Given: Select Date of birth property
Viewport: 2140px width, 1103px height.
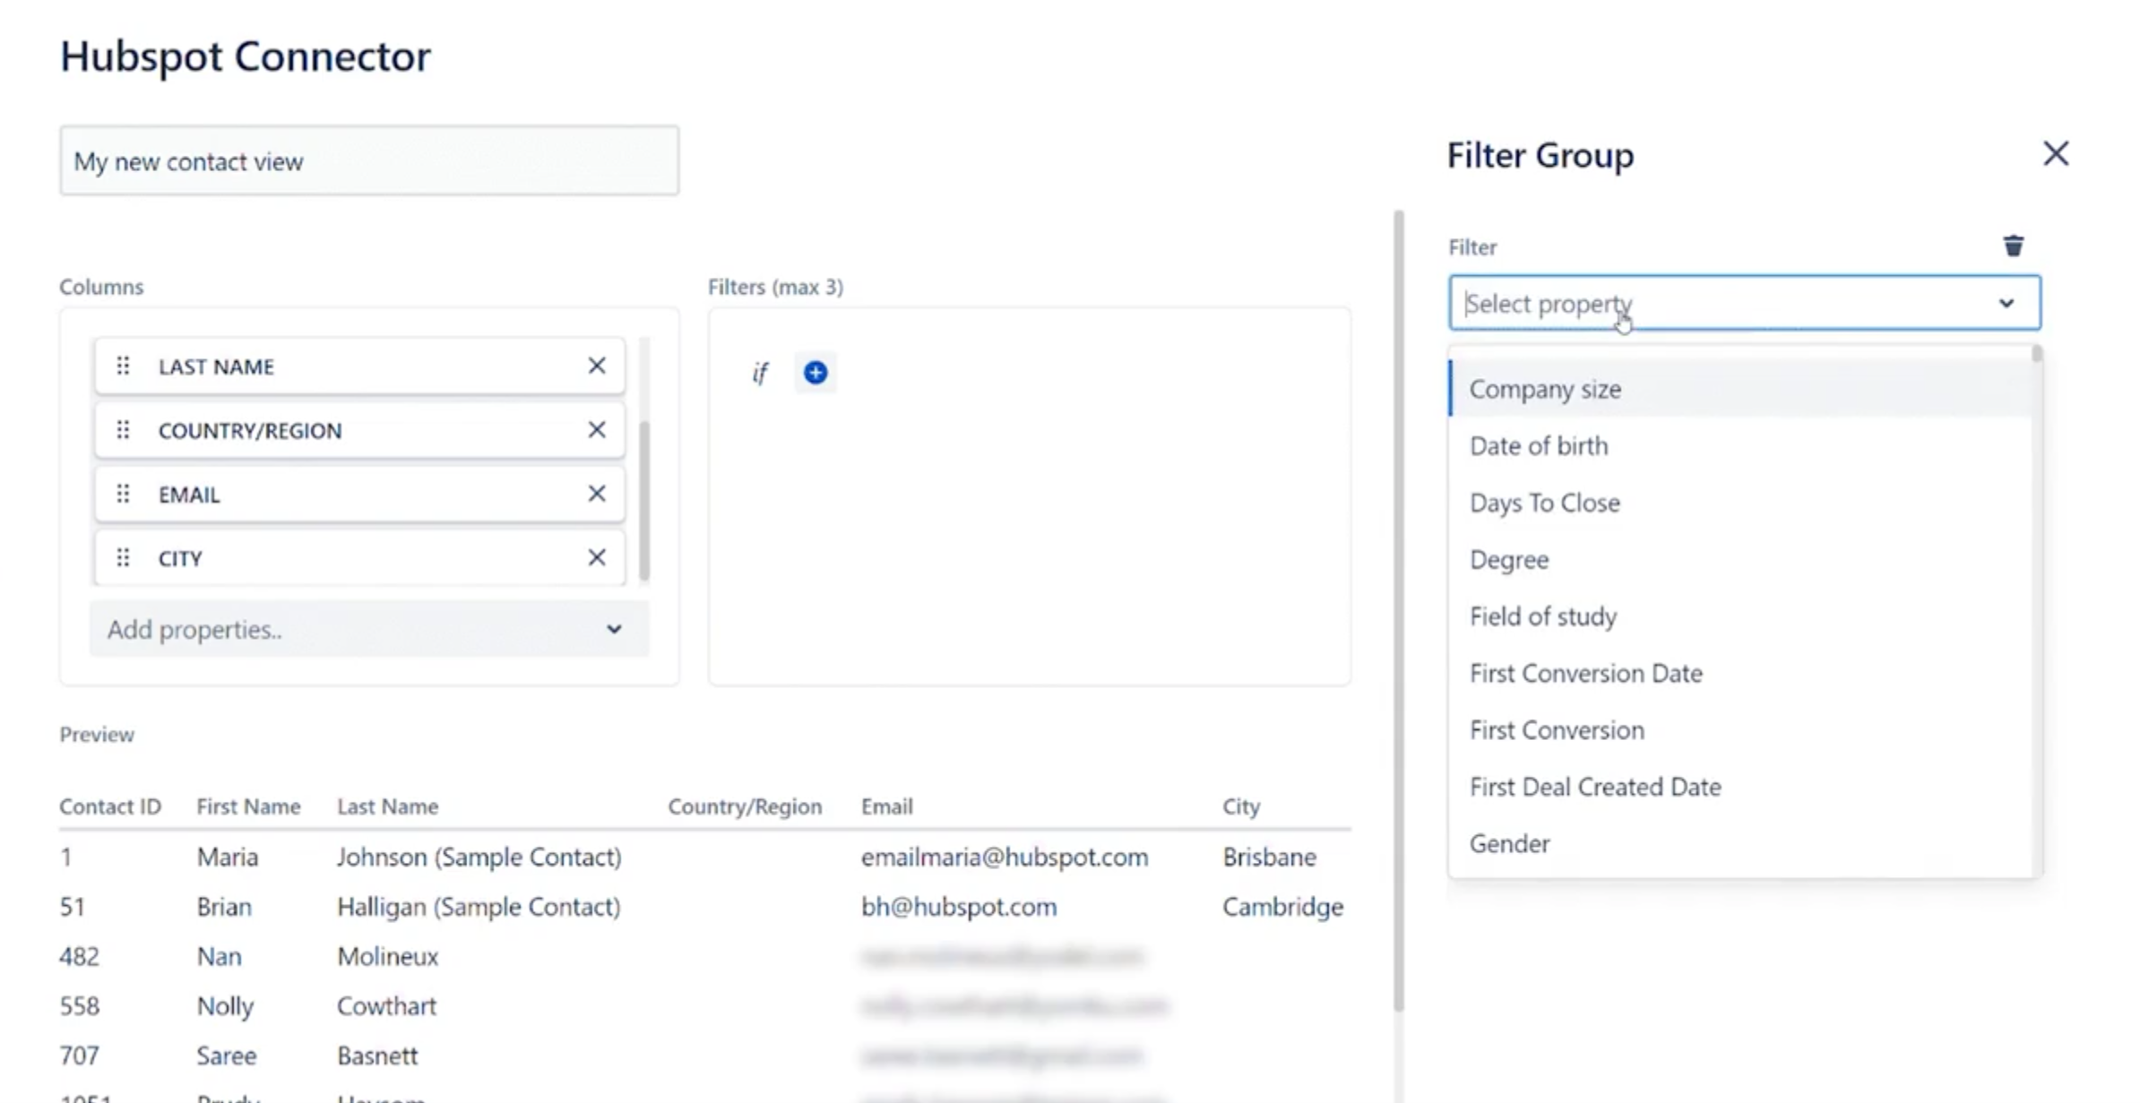Looking at the screenshot, I should [1539, 445].
